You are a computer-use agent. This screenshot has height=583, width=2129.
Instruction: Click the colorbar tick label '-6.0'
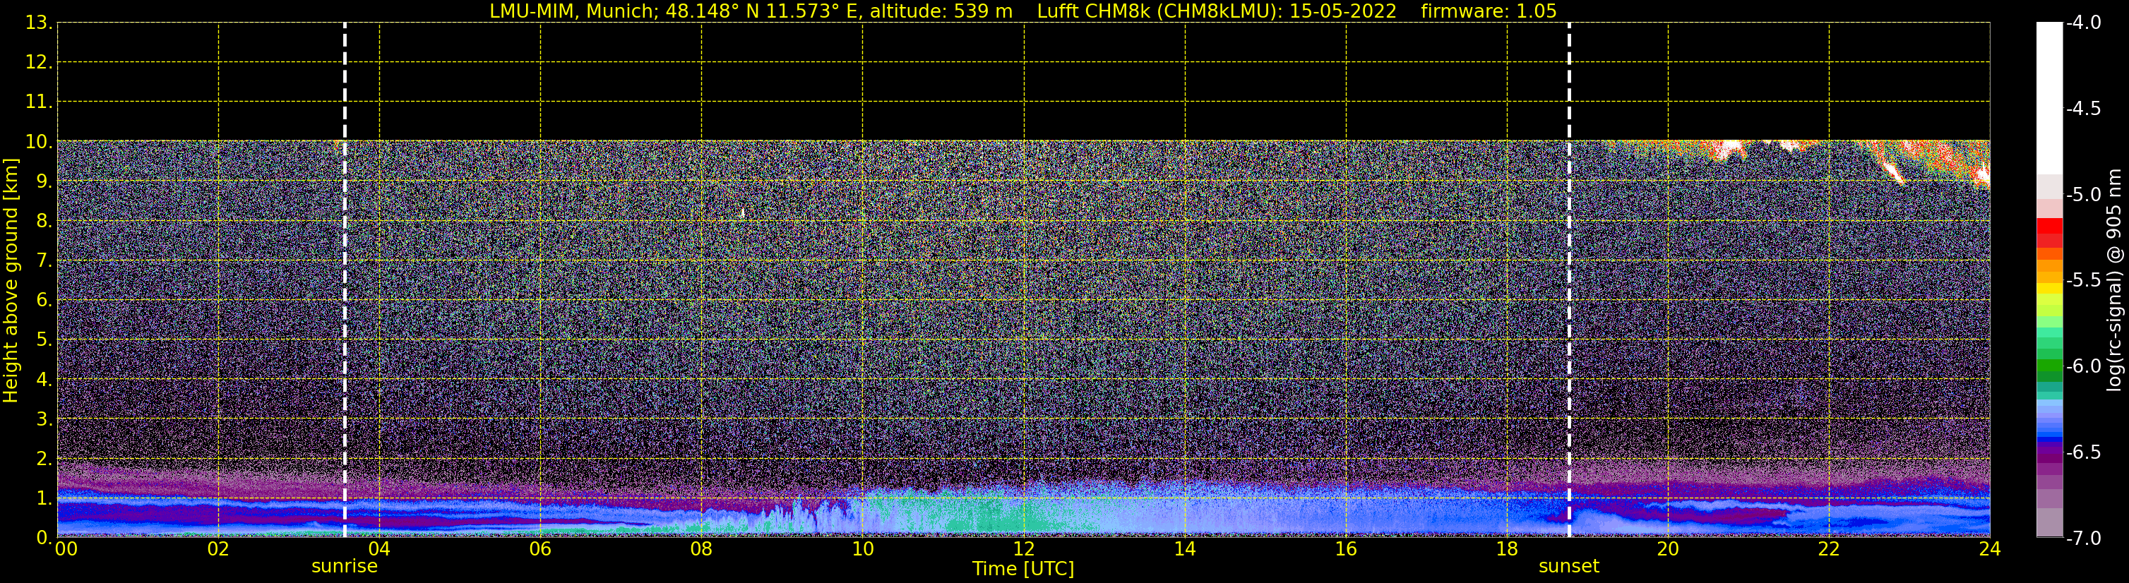pos(2084,366)
